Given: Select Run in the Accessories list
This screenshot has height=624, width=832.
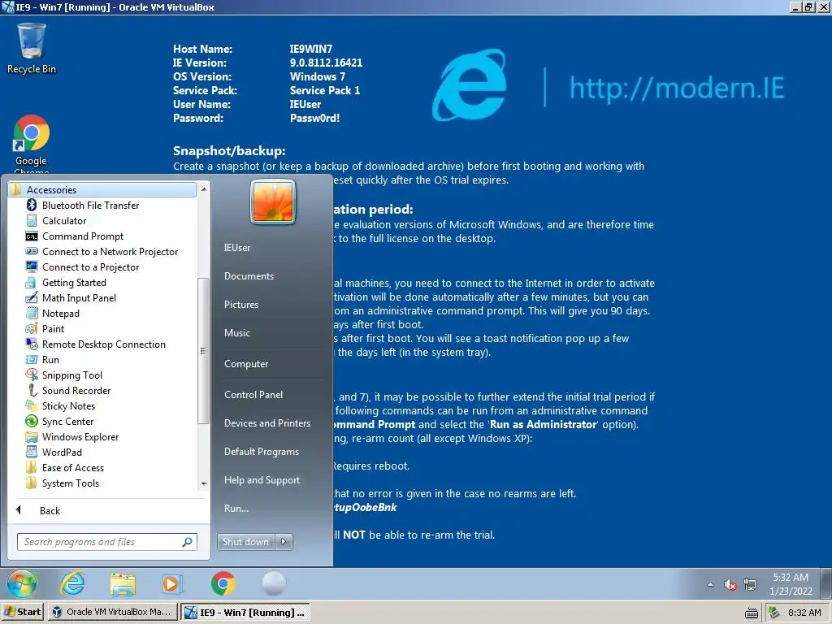Looking at the screenshot, I should pyautogui.click(x=50, y=359).
